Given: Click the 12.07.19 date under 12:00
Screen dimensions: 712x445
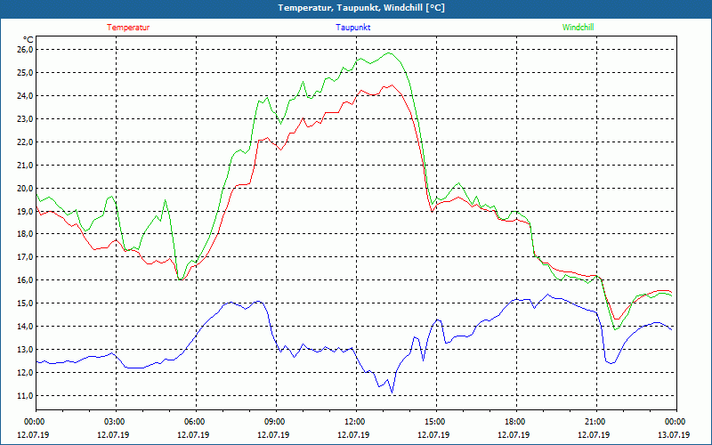Looking at the screenshot, I should [x=353, y=434].
